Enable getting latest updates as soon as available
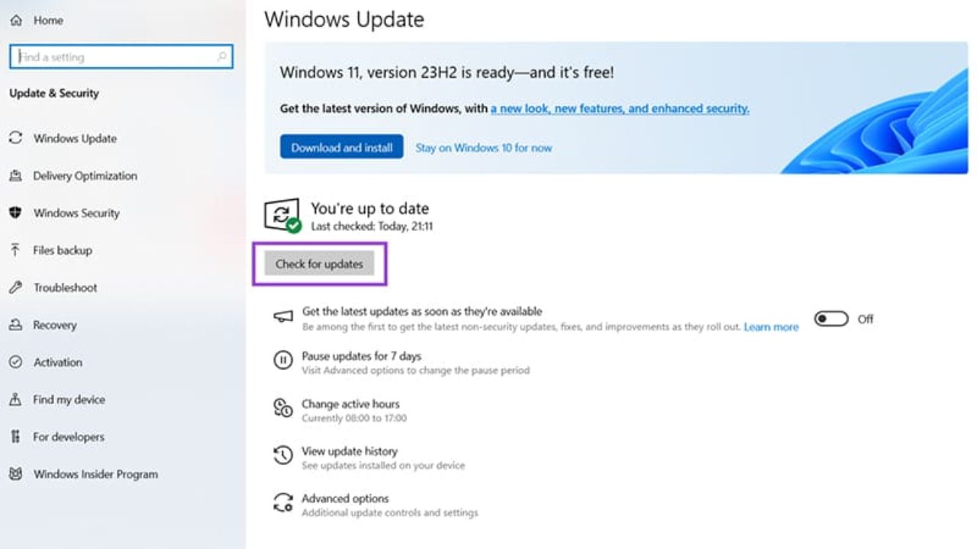This screenshot has height=549, width=977. pyautogui.click(x=830, y=319)
